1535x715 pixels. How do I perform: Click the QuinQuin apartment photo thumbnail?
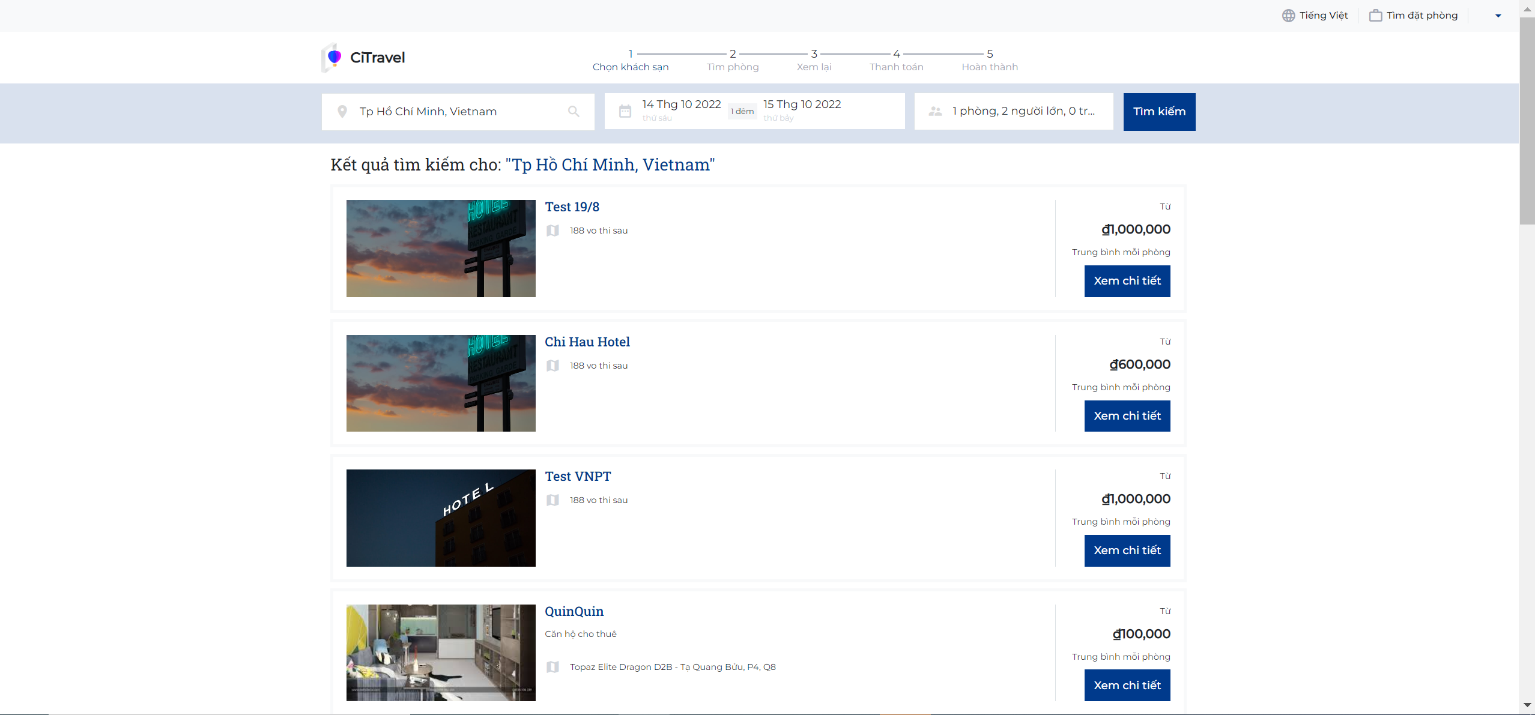point(441,653)
